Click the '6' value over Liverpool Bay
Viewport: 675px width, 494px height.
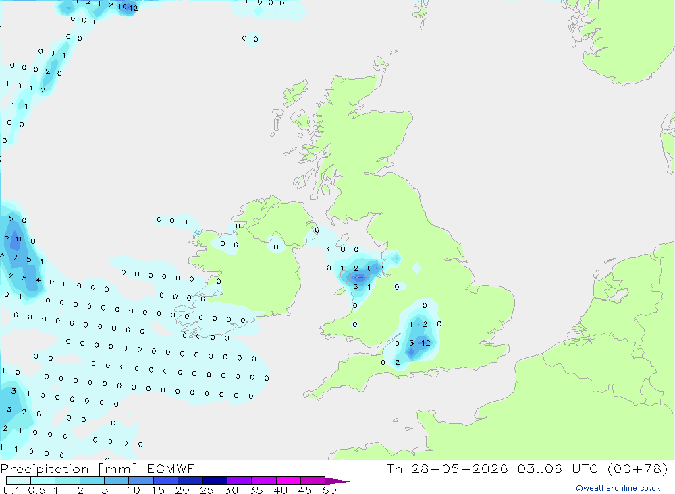tap(369, 268)
